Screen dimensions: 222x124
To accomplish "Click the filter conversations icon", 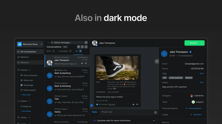I will pos(79,47).
